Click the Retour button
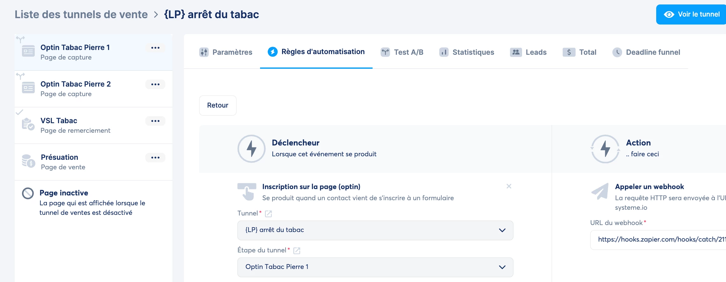Screen dimensions: 726x282 tap(218, 105)
